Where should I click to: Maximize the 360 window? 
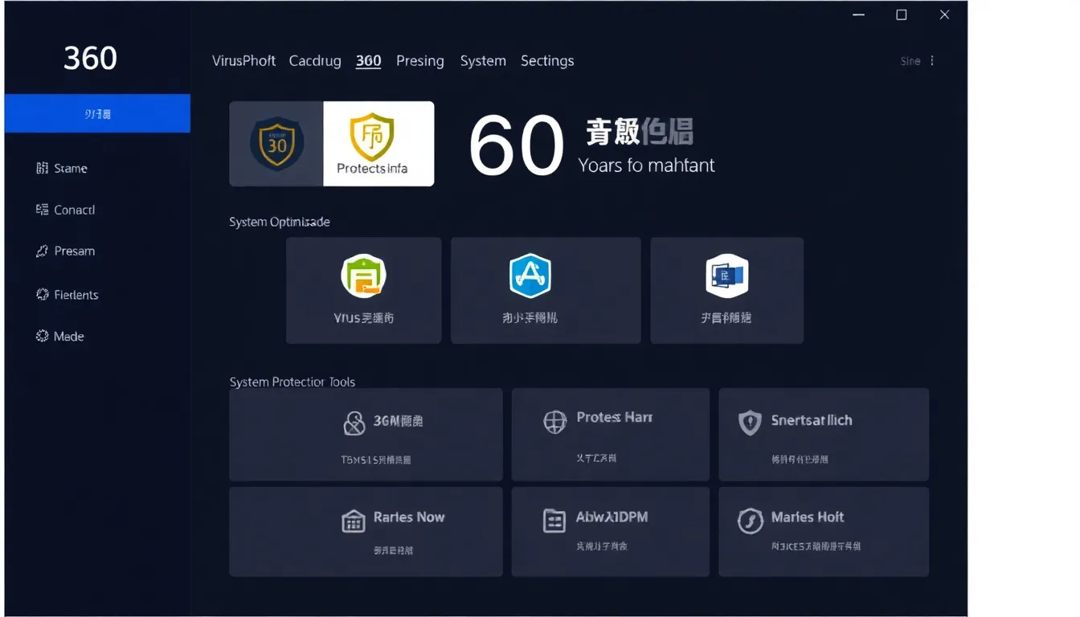pyautogui.click(x=902, y=15)
